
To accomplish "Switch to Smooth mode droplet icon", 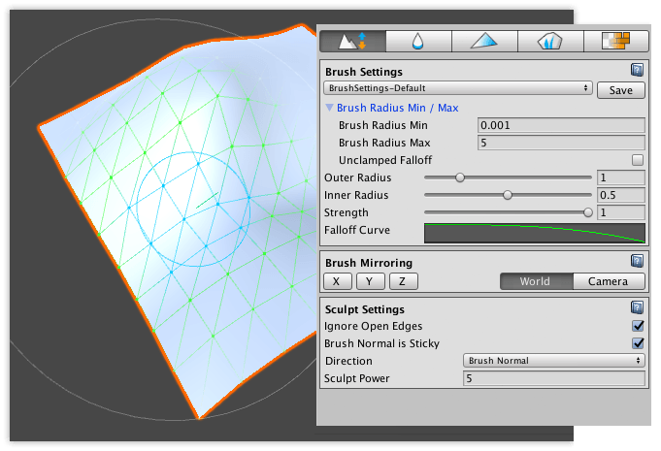I will 417,41.
